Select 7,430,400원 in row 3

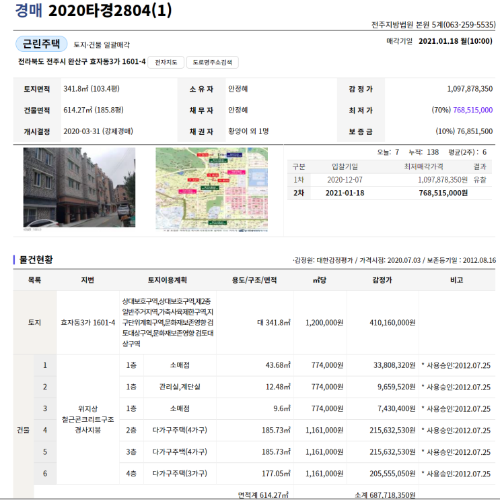coord(396,408)
